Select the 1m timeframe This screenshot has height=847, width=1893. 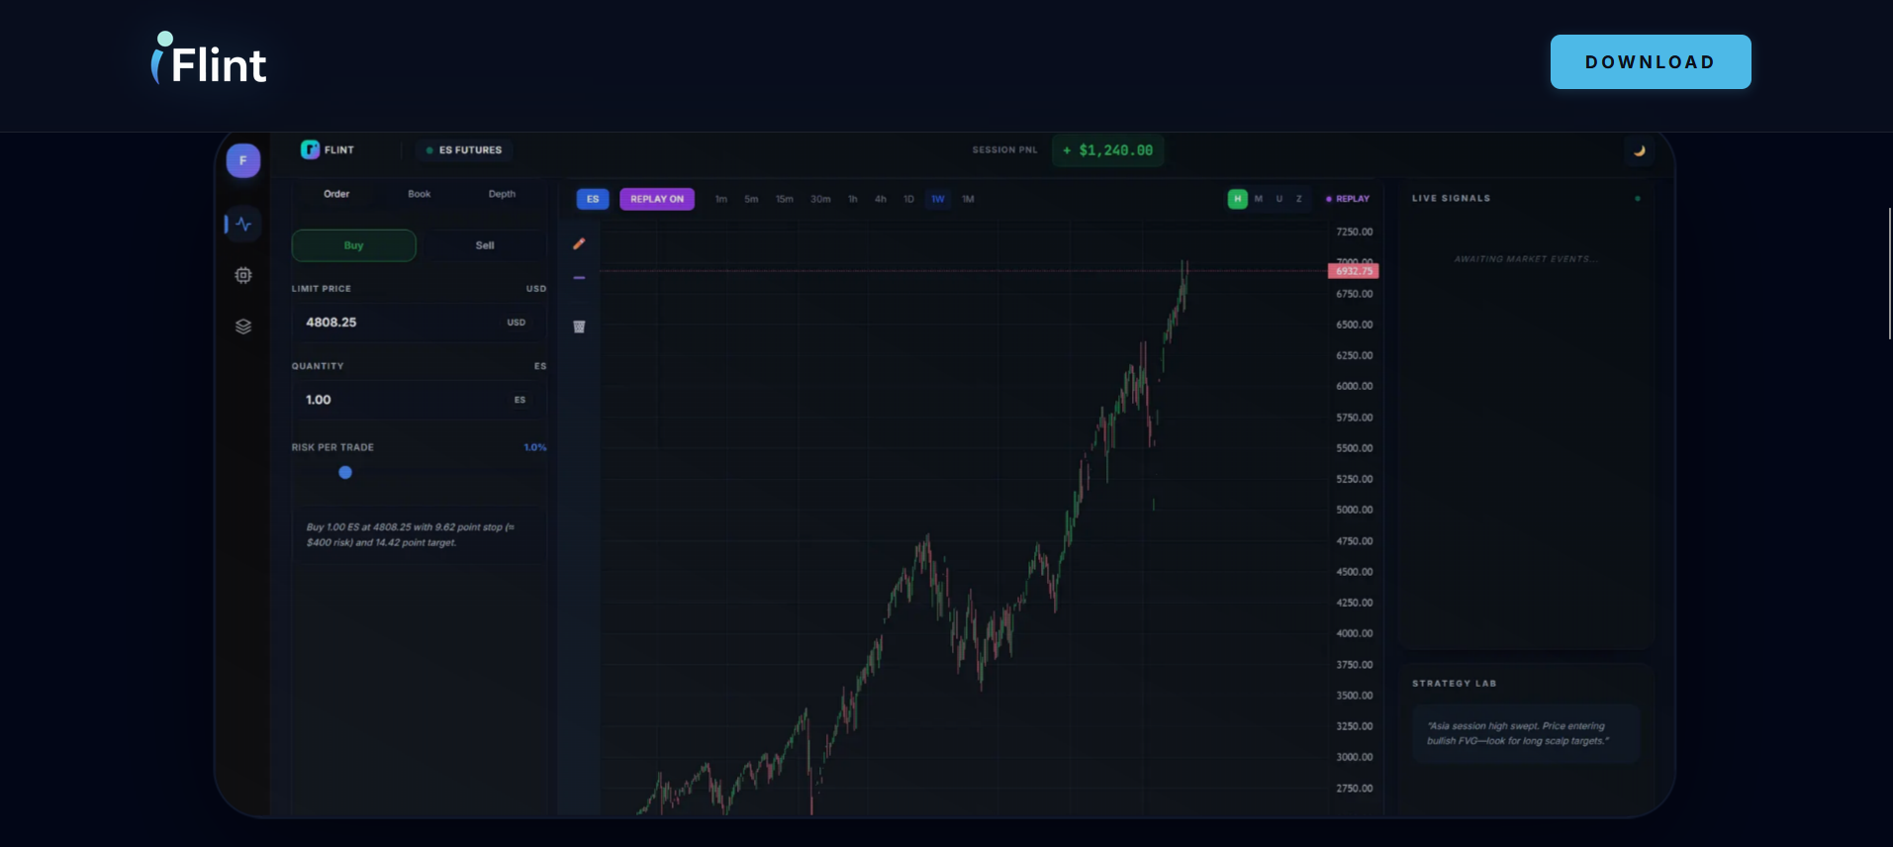721,199
